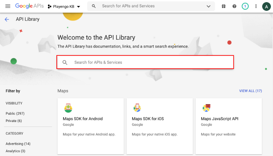Click the Filter by label
Screen dimensions: 273x156
click(13, 91)
